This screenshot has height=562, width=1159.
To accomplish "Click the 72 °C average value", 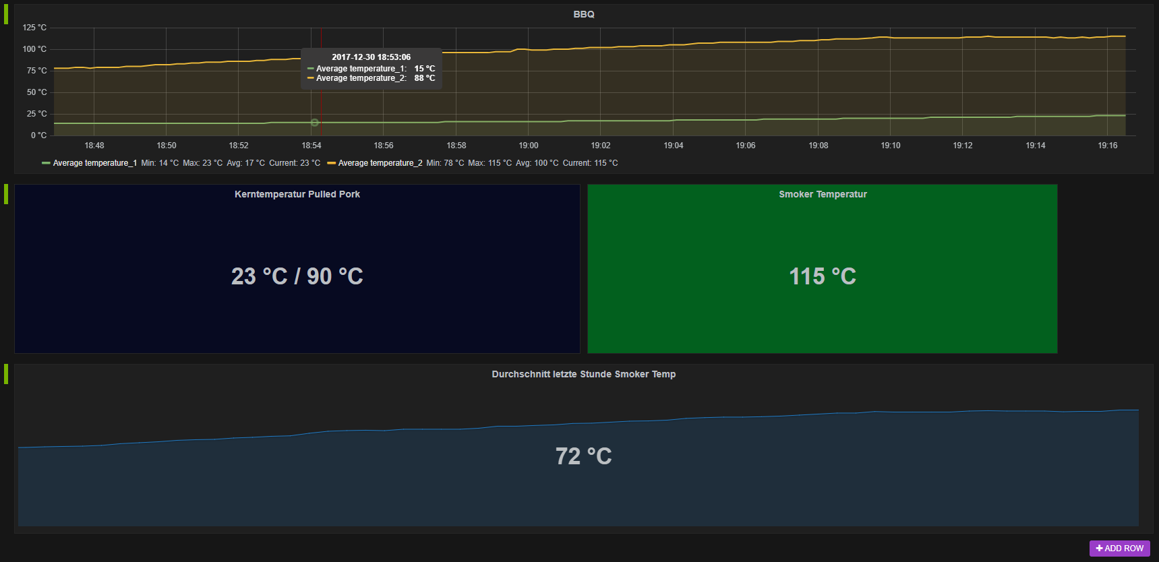I will [x=584, y=456].
